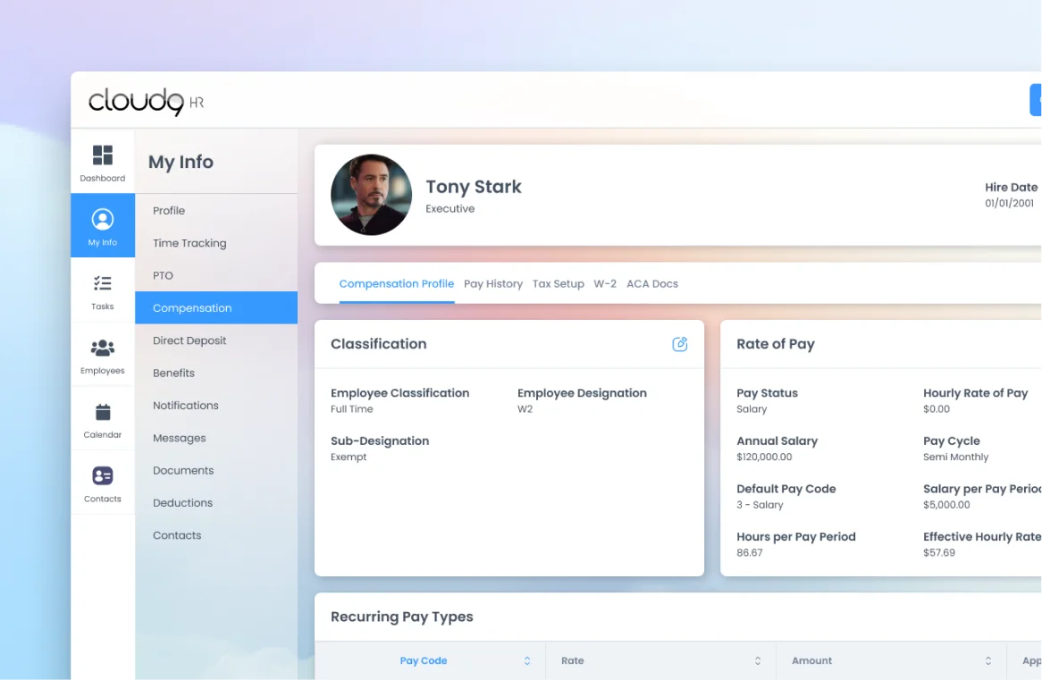Sort by the Pay Code column arrows
This screenshot has height=680, width=1042.
click(x=527, y=660)
